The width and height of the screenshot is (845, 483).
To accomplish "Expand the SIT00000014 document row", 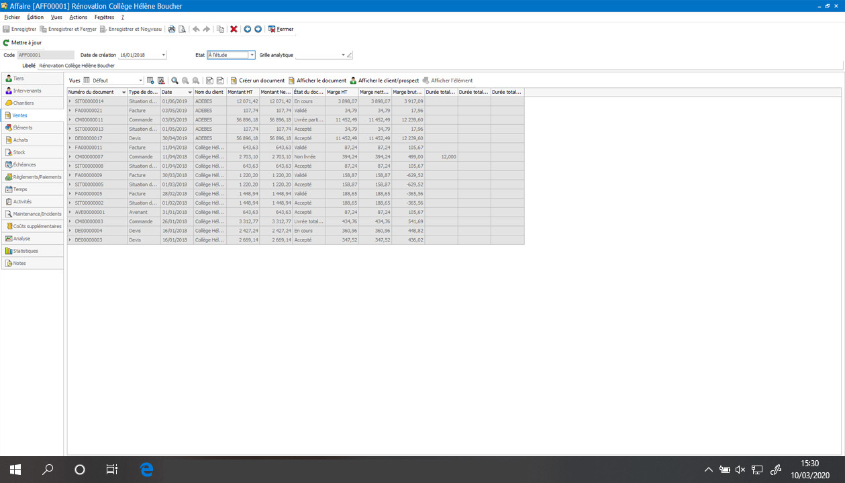I will [x=70, y=101].
